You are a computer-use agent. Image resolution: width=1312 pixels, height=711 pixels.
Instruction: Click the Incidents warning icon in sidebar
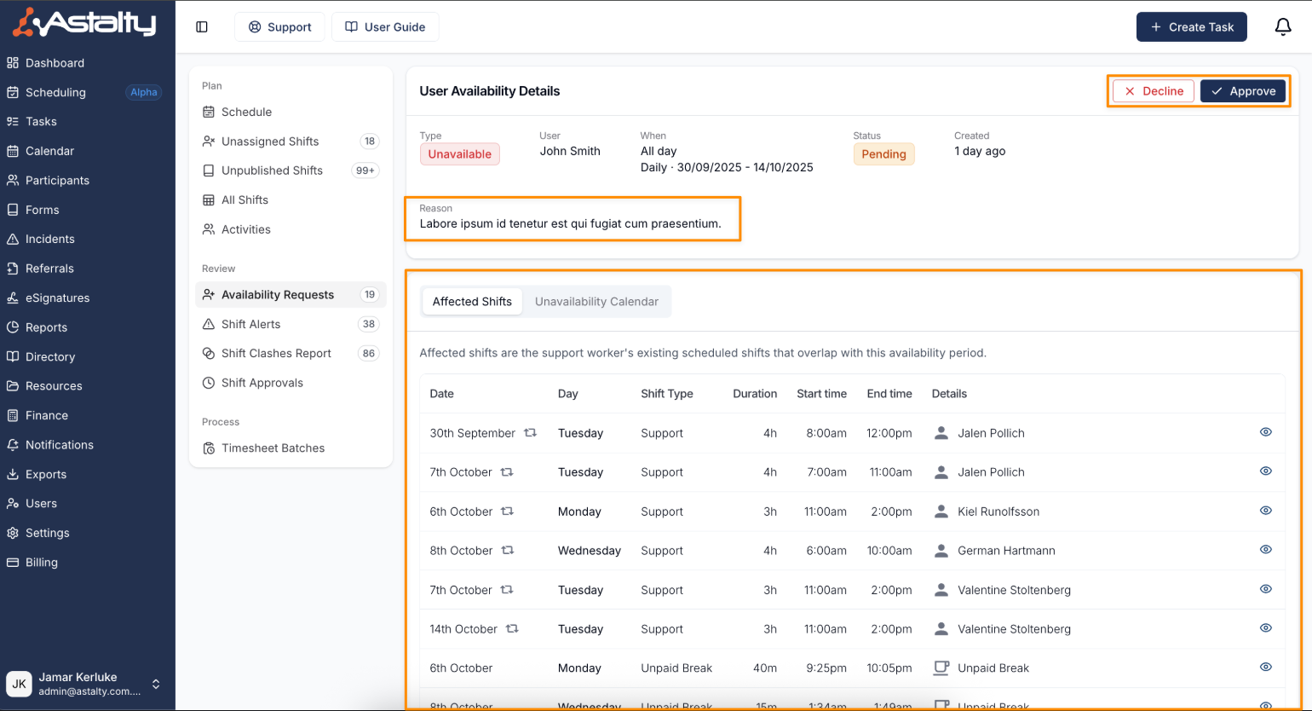click(x=13, y=240)
